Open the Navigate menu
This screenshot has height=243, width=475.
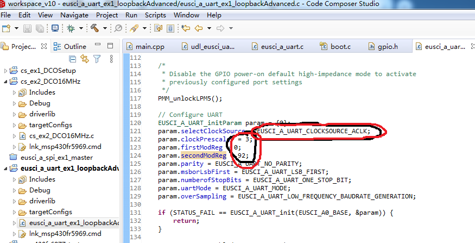(74, 15)
